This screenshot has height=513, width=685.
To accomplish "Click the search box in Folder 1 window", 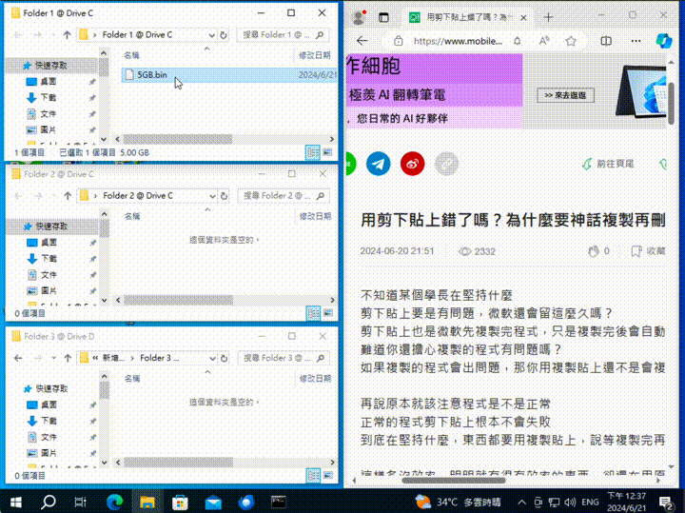I will 283,35.
